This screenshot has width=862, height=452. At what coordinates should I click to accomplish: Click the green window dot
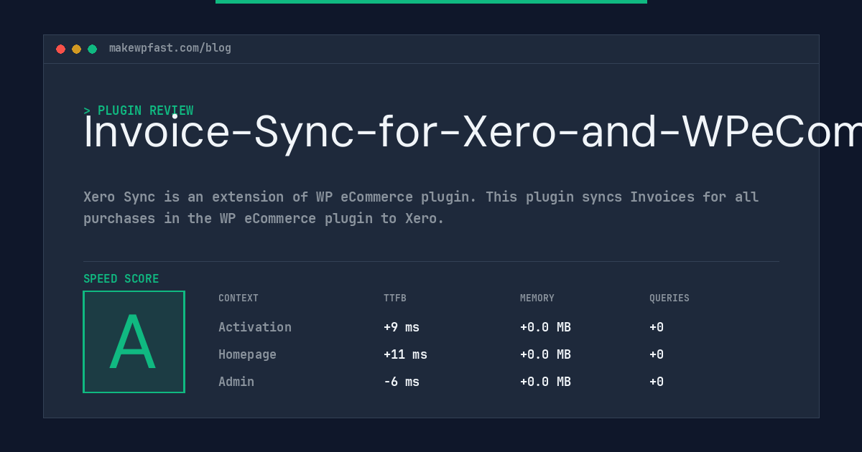92,49
